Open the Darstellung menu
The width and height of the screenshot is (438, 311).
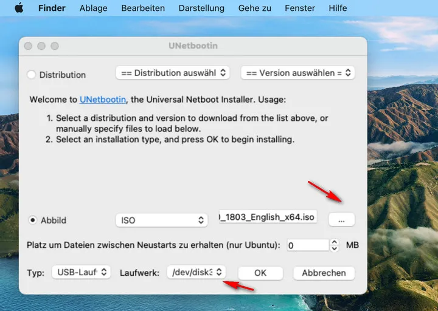(x=201, y=8)
